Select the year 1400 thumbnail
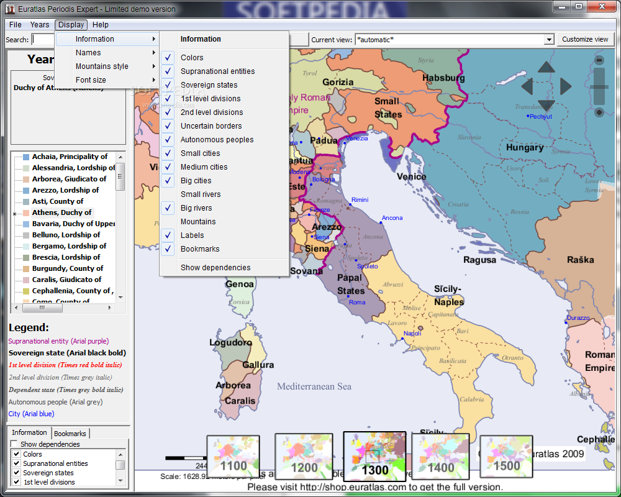 440,456
